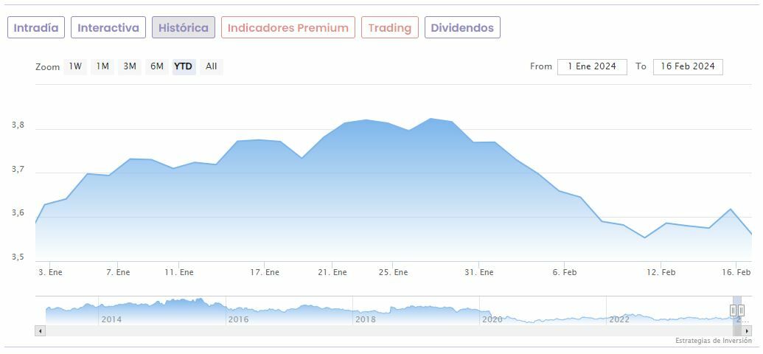The height and width of the screenshot is (354, 763).
Task: Set zoom range to 1M
Action: click(x=102, y=66)
